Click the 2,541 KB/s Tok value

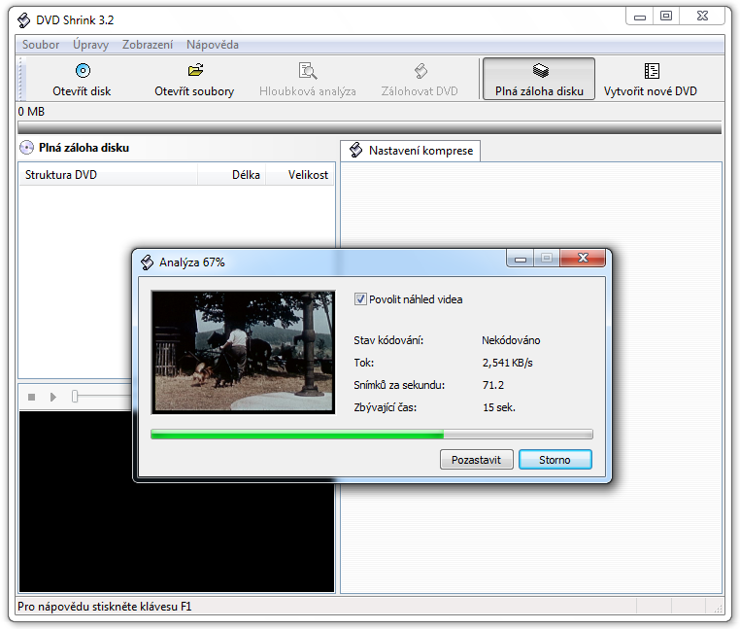[507, 363]
